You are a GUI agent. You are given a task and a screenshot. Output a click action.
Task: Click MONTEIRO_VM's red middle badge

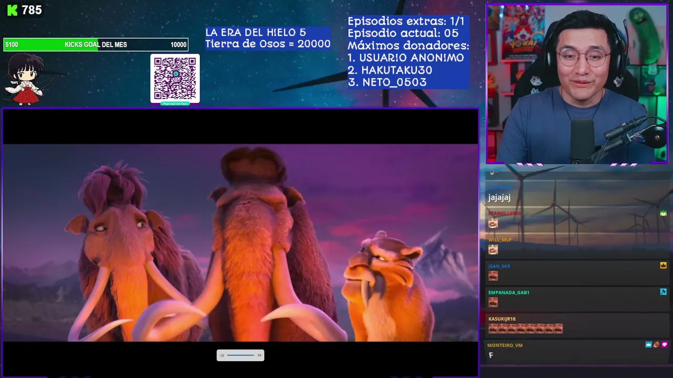(x=656, y=344)
